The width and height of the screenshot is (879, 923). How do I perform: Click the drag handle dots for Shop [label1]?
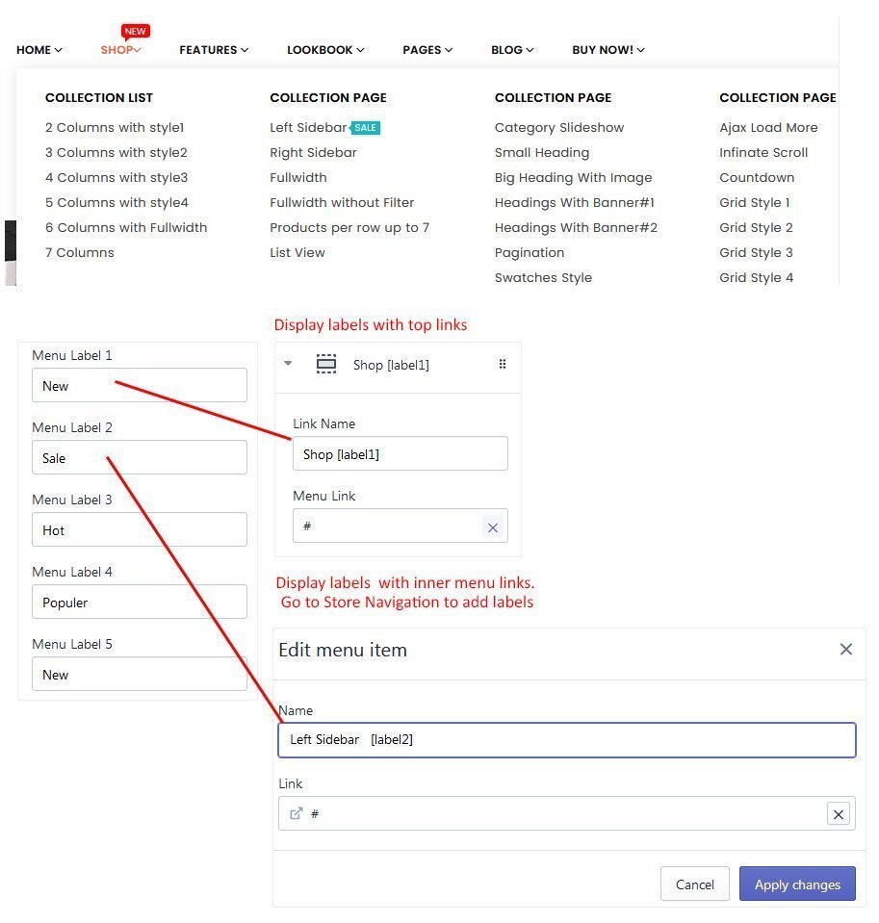tap(503, 364)
